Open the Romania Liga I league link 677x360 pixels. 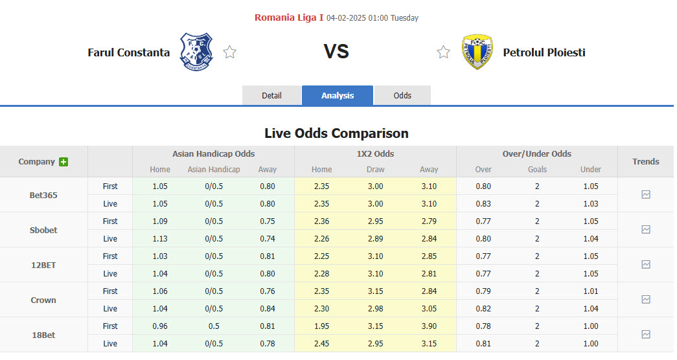pyautogui.click(x=289, y=17)
